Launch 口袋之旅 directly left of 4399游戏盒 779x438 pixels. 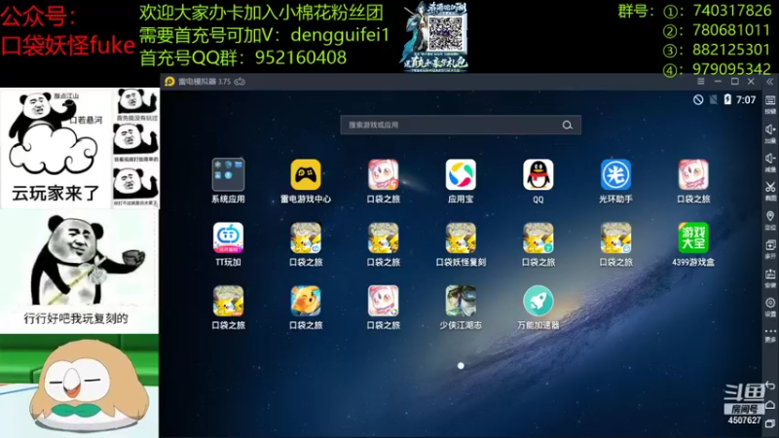pyautogui.click(x=615, y=237)
